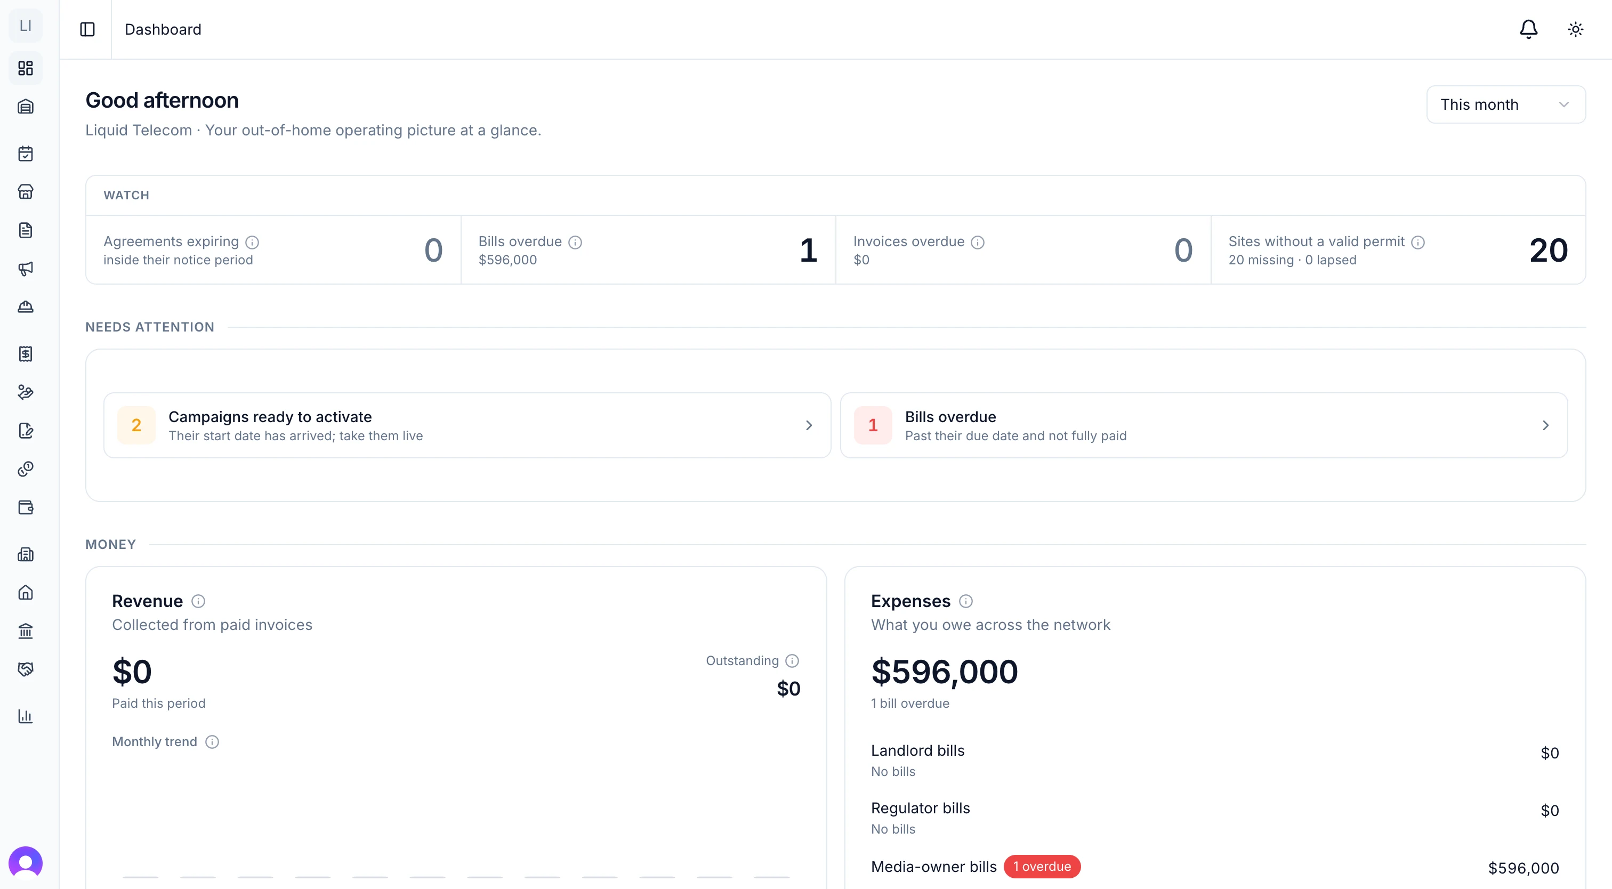Open the dashboard grid icon in sidebar
The width and height of the screenshot is (1612, 889).
26,68
